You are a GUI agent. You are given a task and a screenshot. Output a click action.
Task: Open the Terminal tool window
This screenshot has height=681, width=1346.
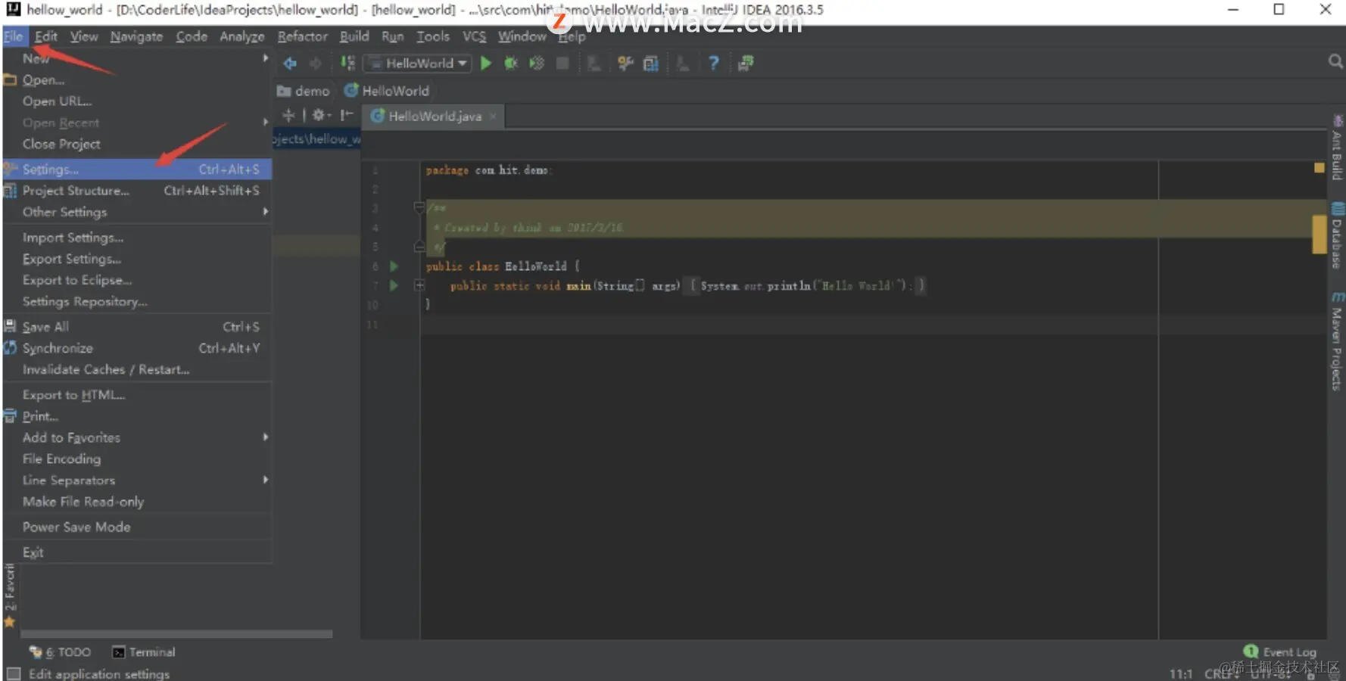coord(144,652)
